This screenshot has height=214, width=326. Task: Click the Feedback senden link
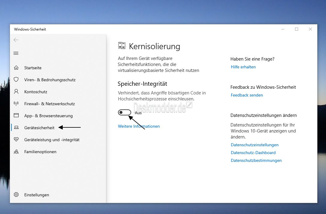(x=247, y=95)
